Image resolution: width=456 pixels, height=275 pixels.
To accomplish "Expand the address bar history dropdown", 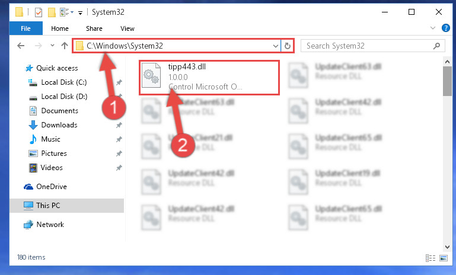I will pyautogui.click(x=275, y=46).
